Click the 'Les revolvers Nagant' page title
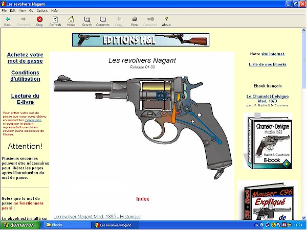This screenshot has width=307, height=230. tap(142, 60)
